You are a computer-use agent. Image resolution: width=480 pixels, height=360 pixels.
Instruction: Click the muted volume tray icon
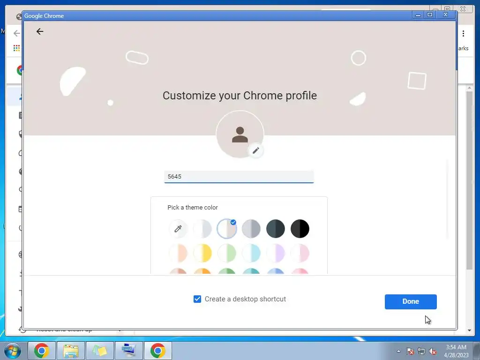[x=433, y=351]
